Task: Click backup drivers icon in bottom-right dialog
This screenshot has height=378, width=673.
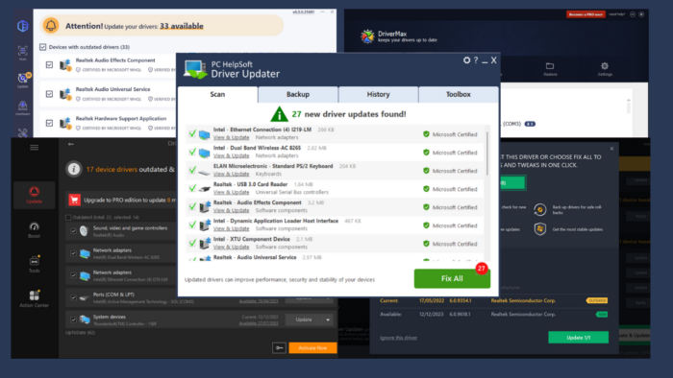Action: (540, 209)
